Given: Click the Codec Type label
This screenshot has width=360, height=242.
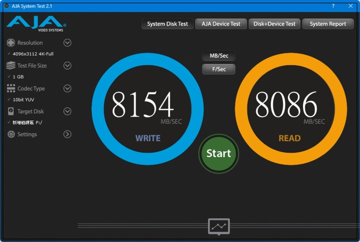Looking at the screenshot, I should [31, 89].
